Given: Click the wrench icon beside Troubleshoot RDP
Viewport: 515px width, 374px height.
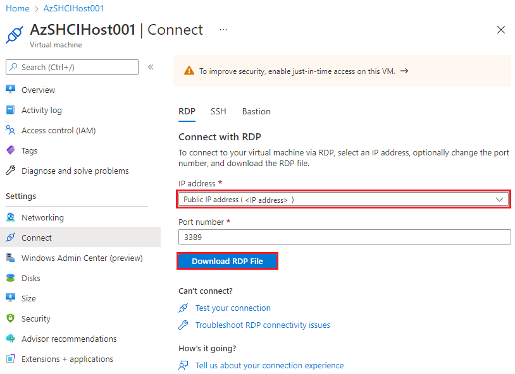Looking at the screenshot, I should 183,325.
